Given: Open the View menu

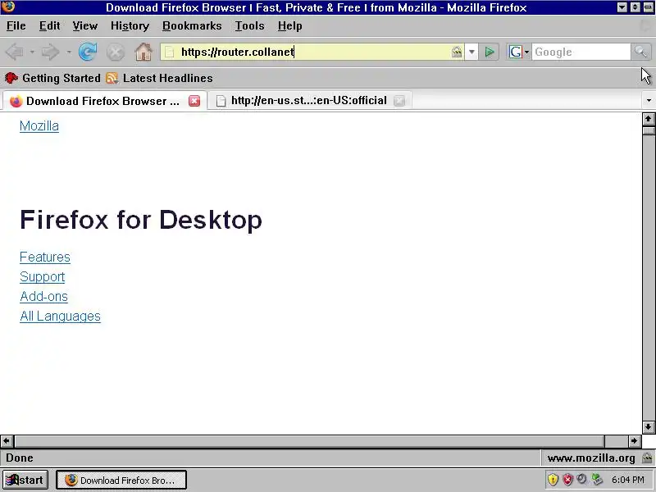Looking at the screenshot, I should click(x=85, y=26).
